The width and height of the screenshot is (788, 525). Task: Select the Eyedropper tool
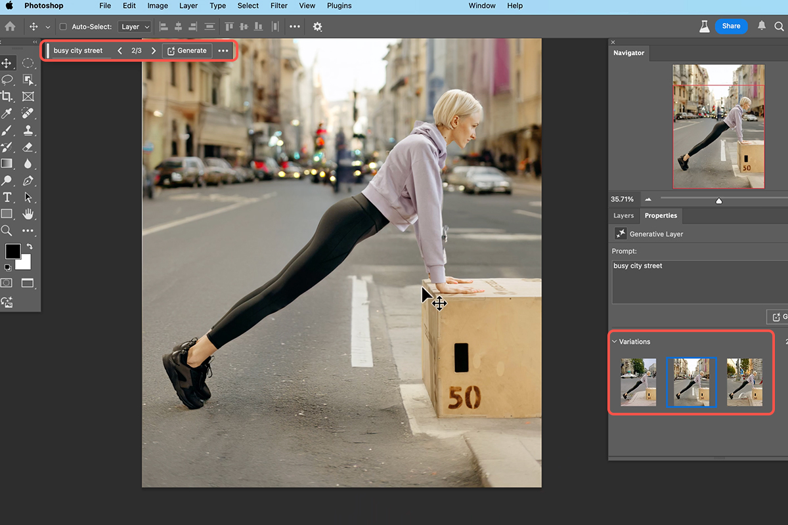(x=8, y=113)
